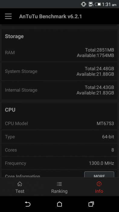Select the Frequency 1300.0 MHz row
Image resolution: width=119 pixels, height=212 pixels.
click(59, 163)
